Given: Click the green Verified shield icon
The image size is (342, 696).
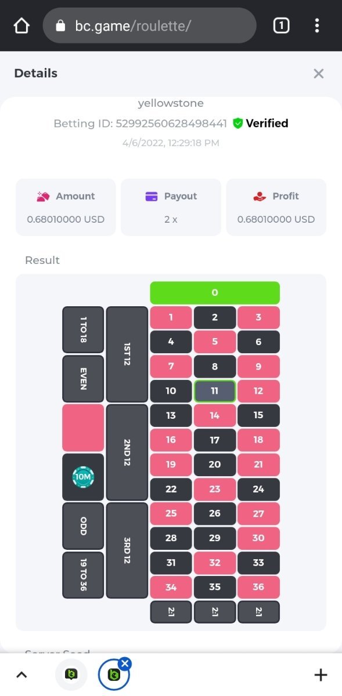Looking at the screenshot, I should pos(237,124).
